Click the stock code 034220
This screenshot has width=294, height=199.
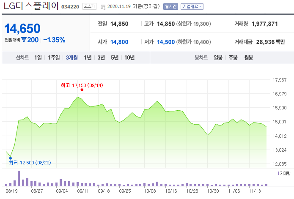(70, 7)
